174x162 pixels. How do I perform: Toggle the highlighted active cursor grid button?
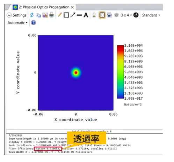(x=102, y=15)
